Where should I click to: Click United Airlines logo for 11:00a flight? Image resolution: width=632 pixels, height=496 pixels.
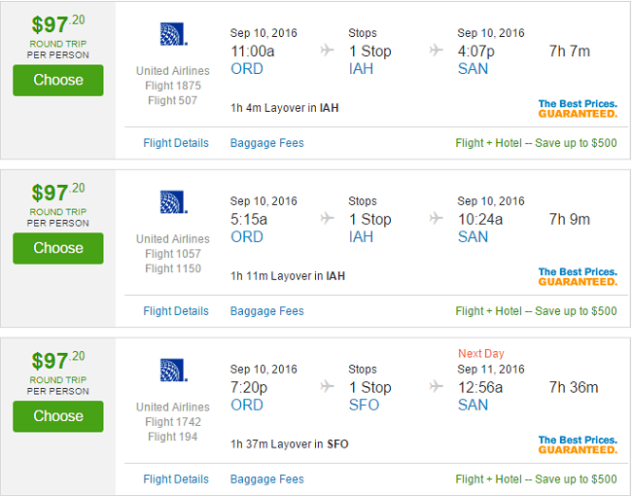[x=174, y=34]
